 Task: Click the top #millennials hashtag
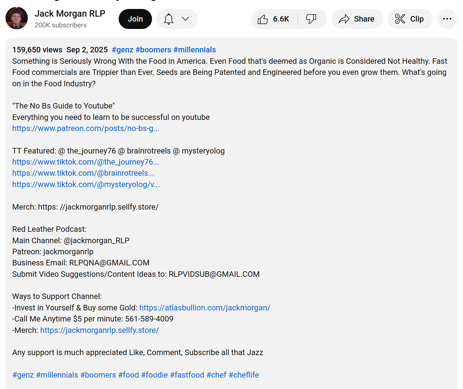(195, 50)
